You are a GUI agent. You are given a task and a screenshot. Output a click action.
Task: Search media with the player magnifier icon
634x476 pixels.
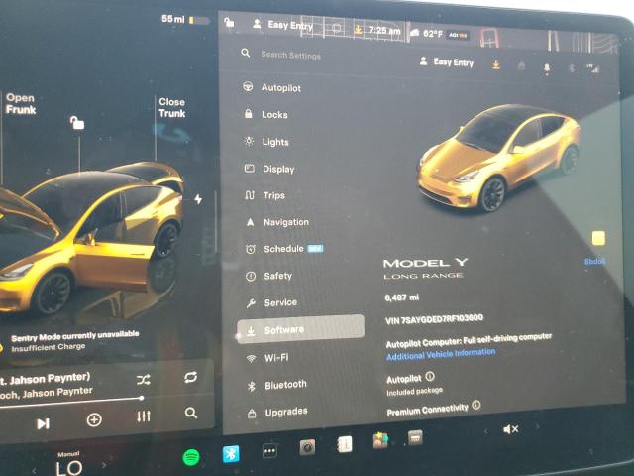pos(191,413)
